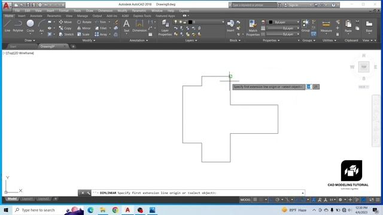This screenshot has height=215, width=383.
Task: Click the Chrome icon in taskbar
Action: [x=115, y=210]
